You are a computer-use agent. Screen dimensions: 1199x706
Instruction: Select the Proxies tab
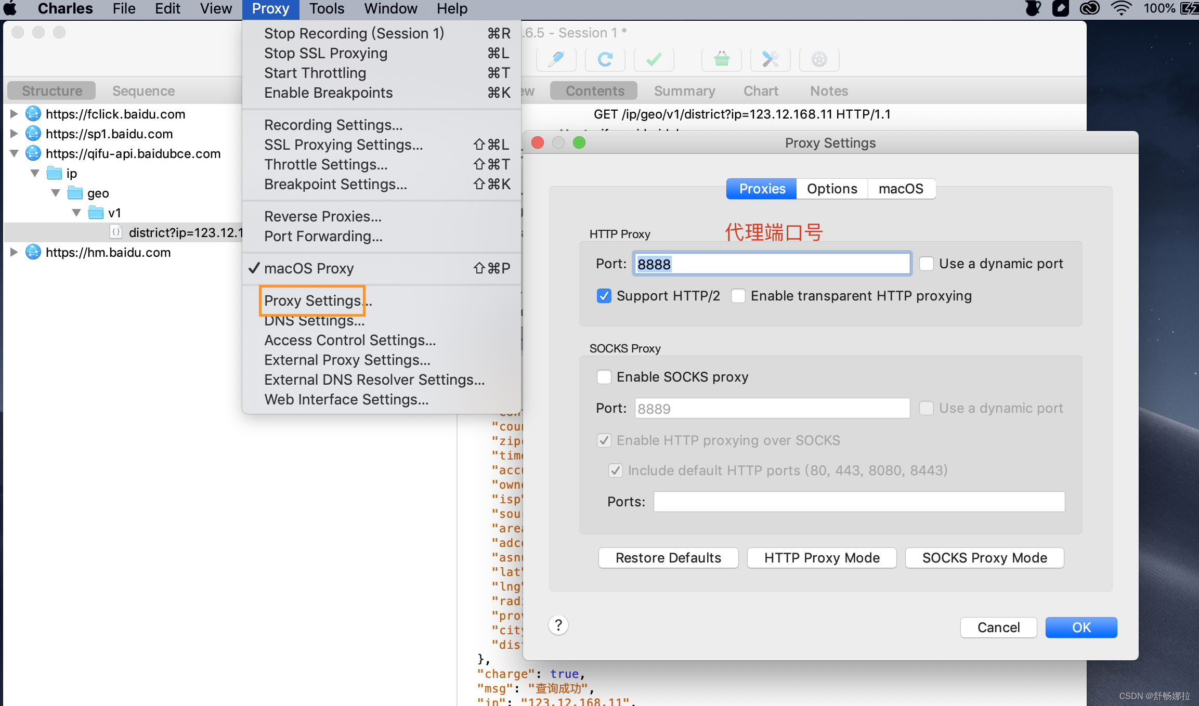click(x=762, y=189)
